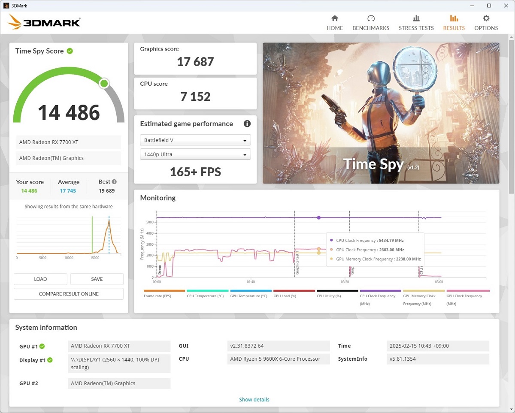The width and height of the screenshot is (515, 413).
Task: Open the OPTIONS gear icon
Action: click(x=486, y=18)
